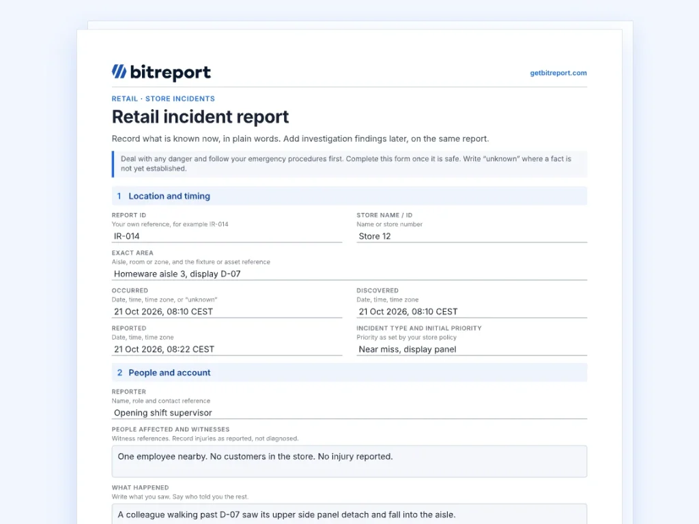
Task: Click the hint 'Write what you saw'
Action: click(x=180, y=497)
